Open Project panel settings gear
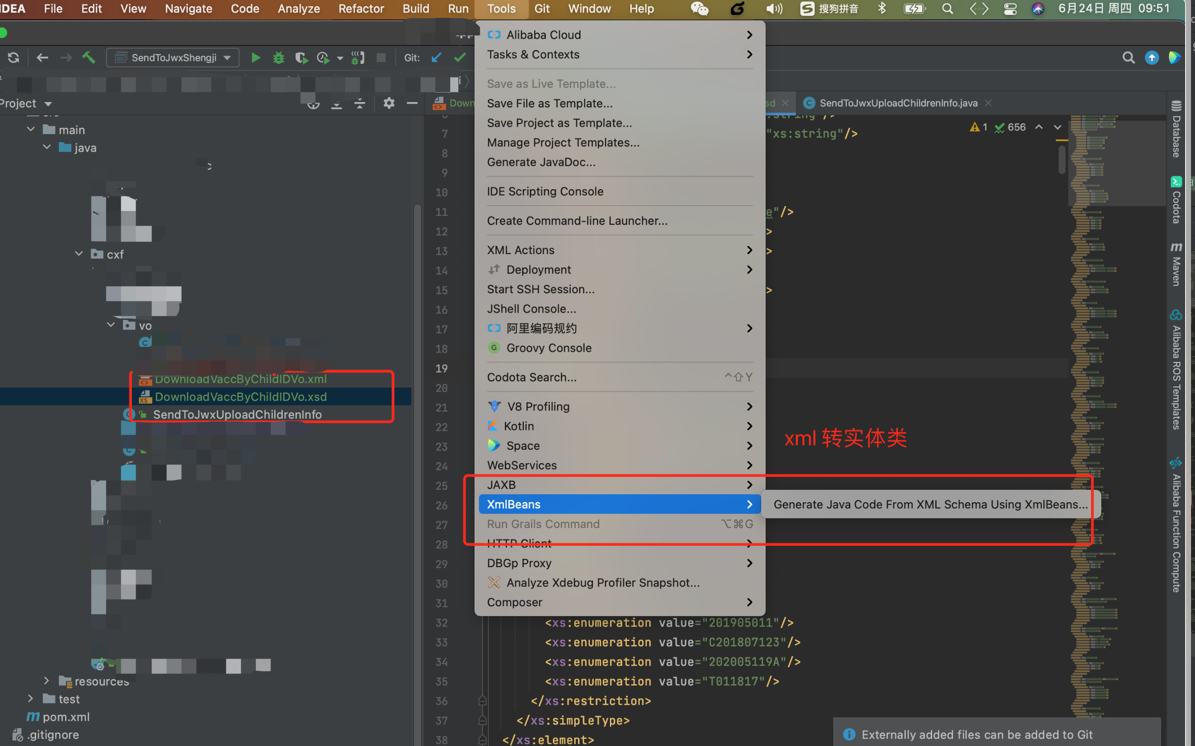 (389, 103)
